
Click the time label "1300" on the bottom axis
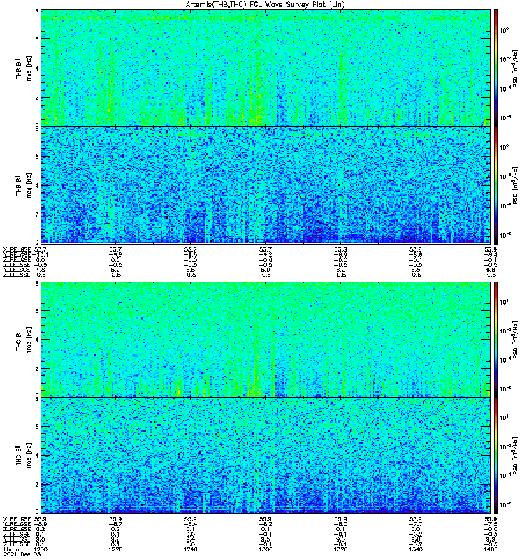[x=265, y=549]
